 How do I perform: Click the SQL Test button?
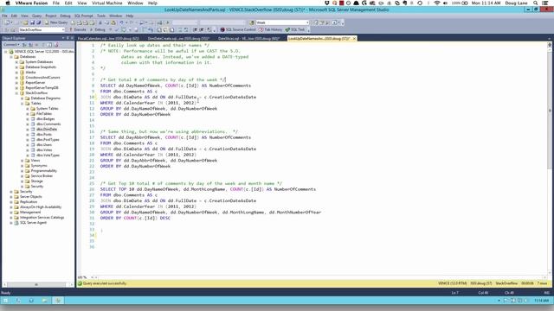pos(295,29)
